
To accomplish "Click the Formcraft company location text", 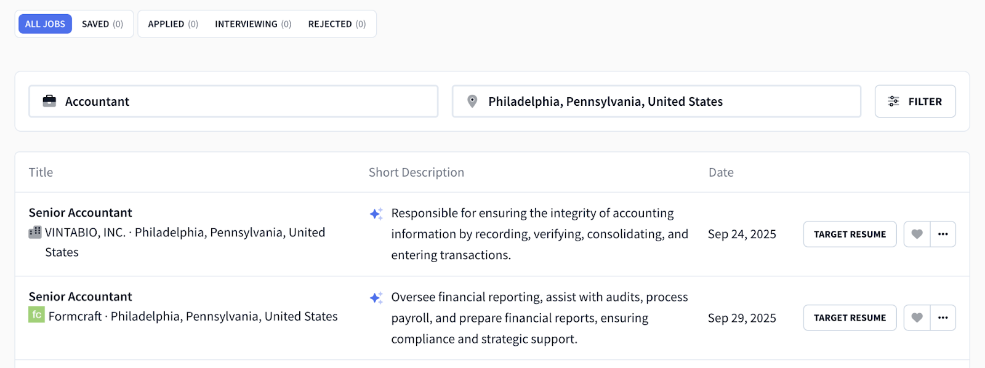I will coord(193,316).
